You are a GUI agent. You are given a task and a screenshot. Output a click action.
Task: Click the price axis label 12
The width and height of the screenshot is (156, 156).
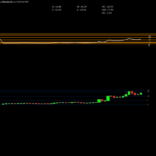(148, 96)
